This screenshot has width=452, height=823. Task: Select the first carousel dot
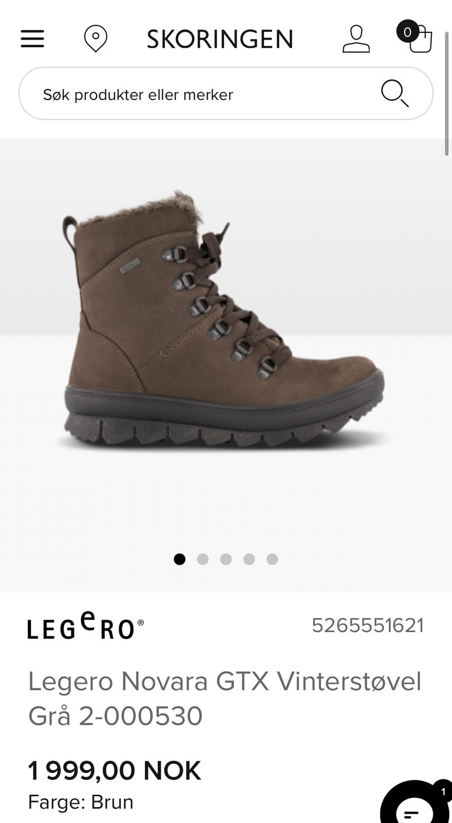179,559
